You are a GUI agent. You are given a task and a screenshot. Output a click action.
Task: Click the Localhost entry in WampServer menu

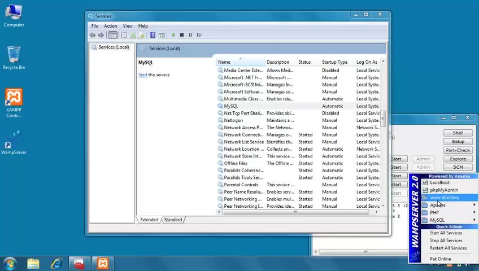pos(449,182)
